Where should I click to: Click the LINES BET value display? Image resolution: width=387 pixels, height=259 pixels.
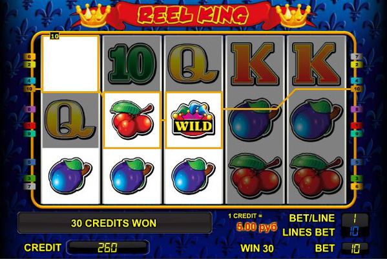pos(355,232)
